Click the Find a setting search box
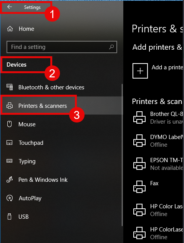The width and height of the screenshot is (184, 243). pyautogui.click(x=62, y=47)
